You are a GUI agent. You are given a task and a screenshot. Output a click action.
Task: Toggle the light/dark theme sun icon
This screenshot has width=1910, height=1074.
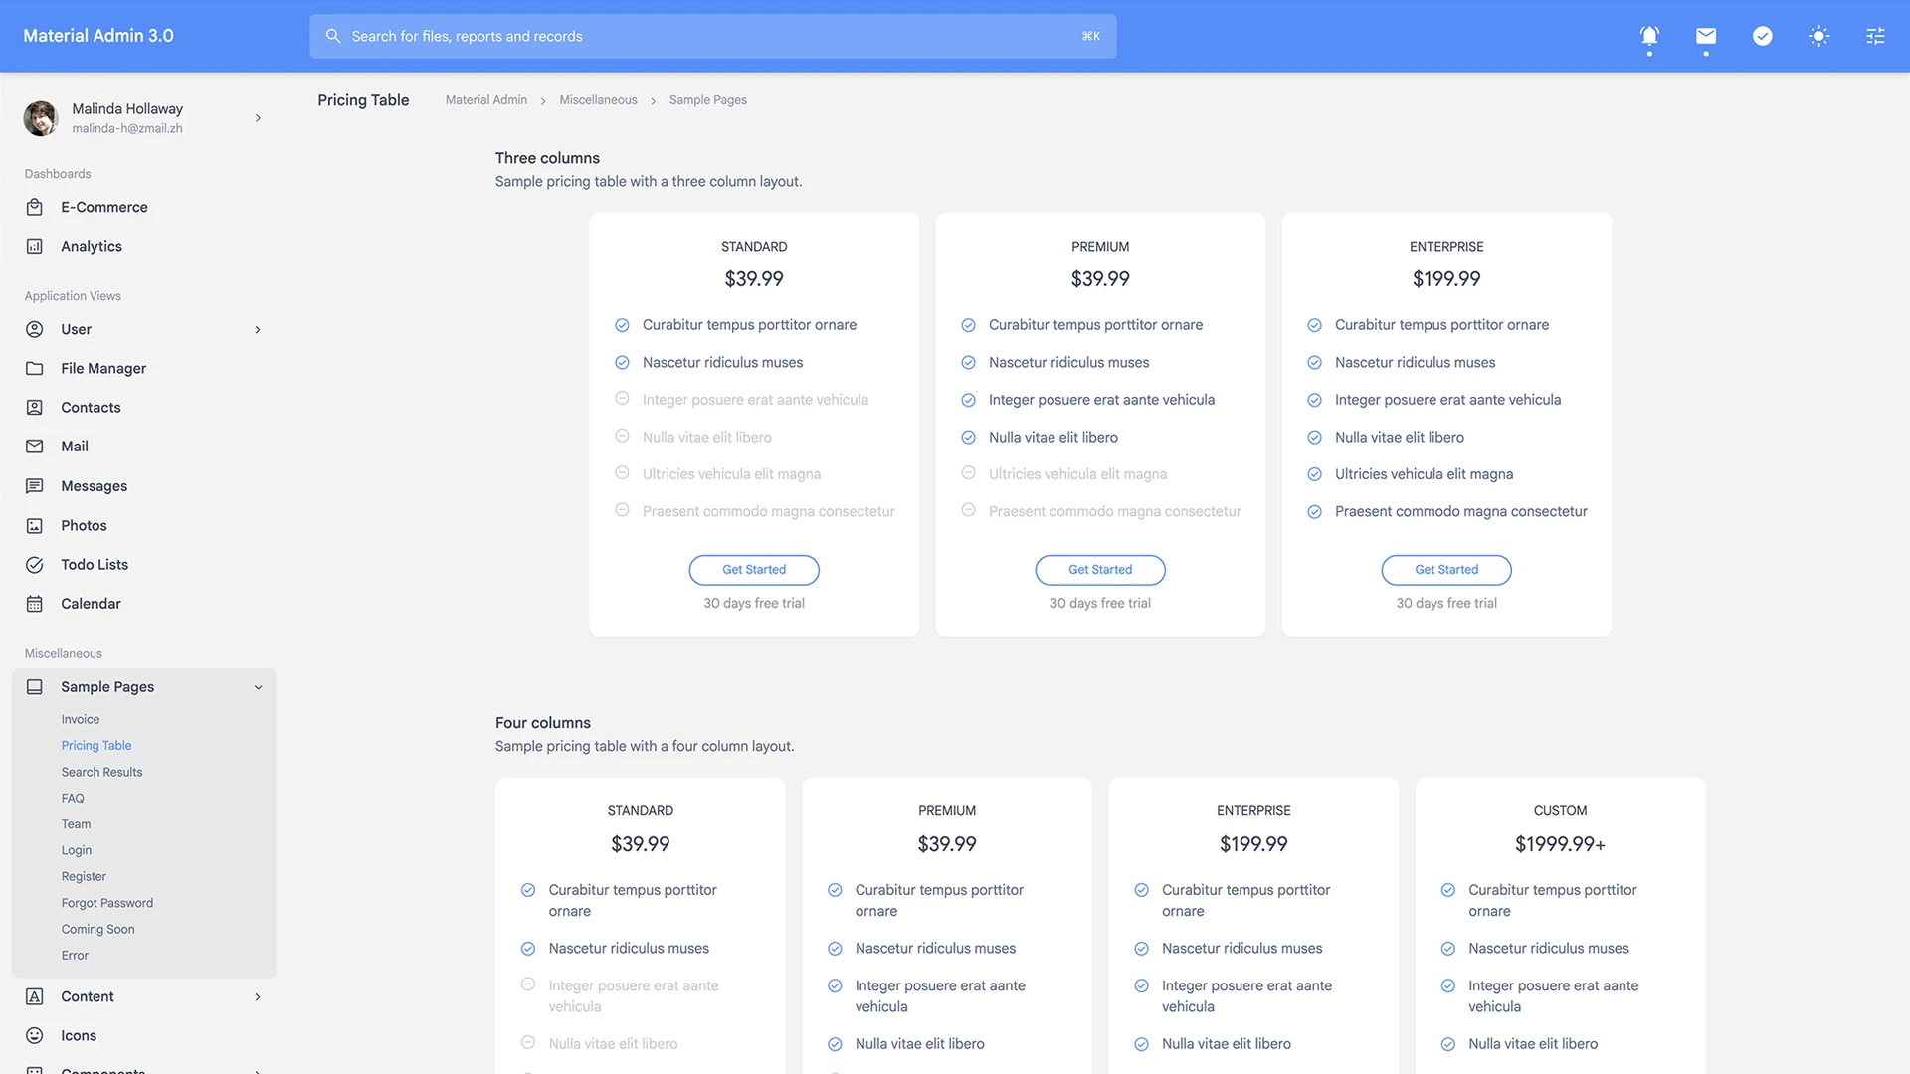point(1819,36)
